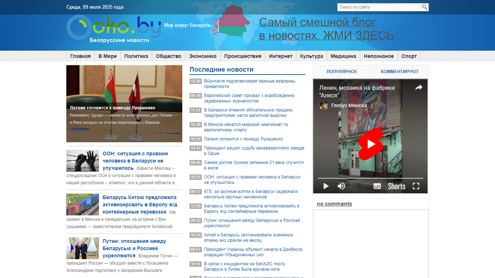Click the share arrow on the video
The height and width of the screenshot is (278, 495).
(419, 88)
